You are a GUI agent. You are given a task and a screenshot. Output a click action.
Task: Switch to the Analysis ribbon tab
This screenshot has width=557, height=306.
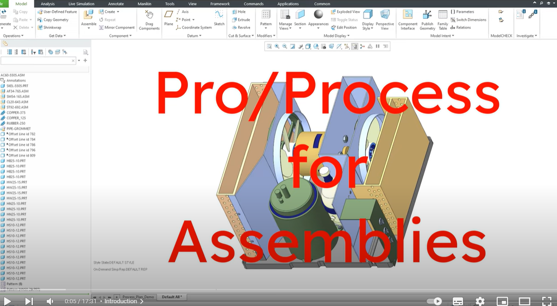click(48, 4)
